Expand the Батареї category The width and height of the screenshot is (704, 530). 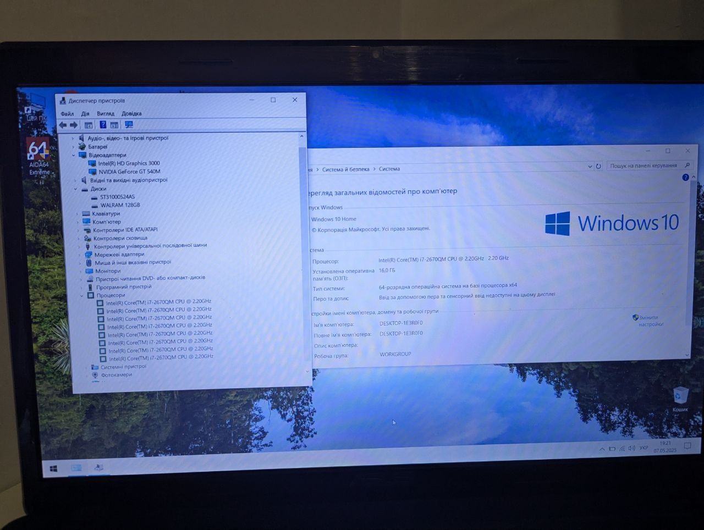click(73, 147)
